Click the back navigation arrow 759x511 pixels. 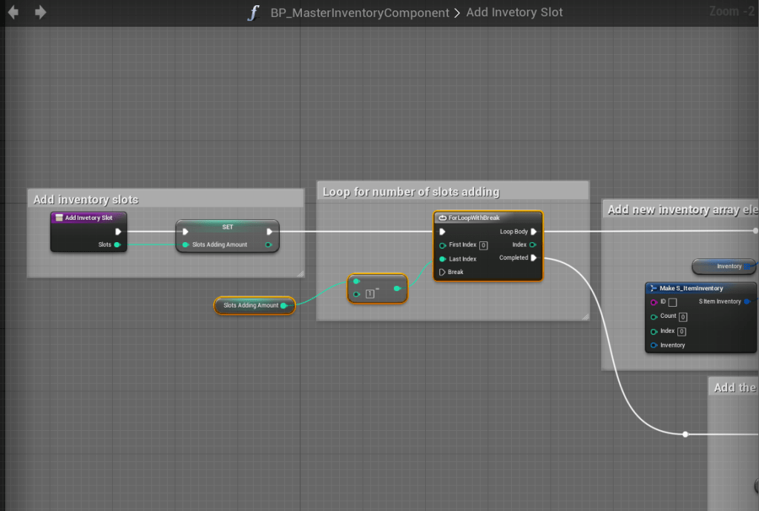click(x=13, y=12)
